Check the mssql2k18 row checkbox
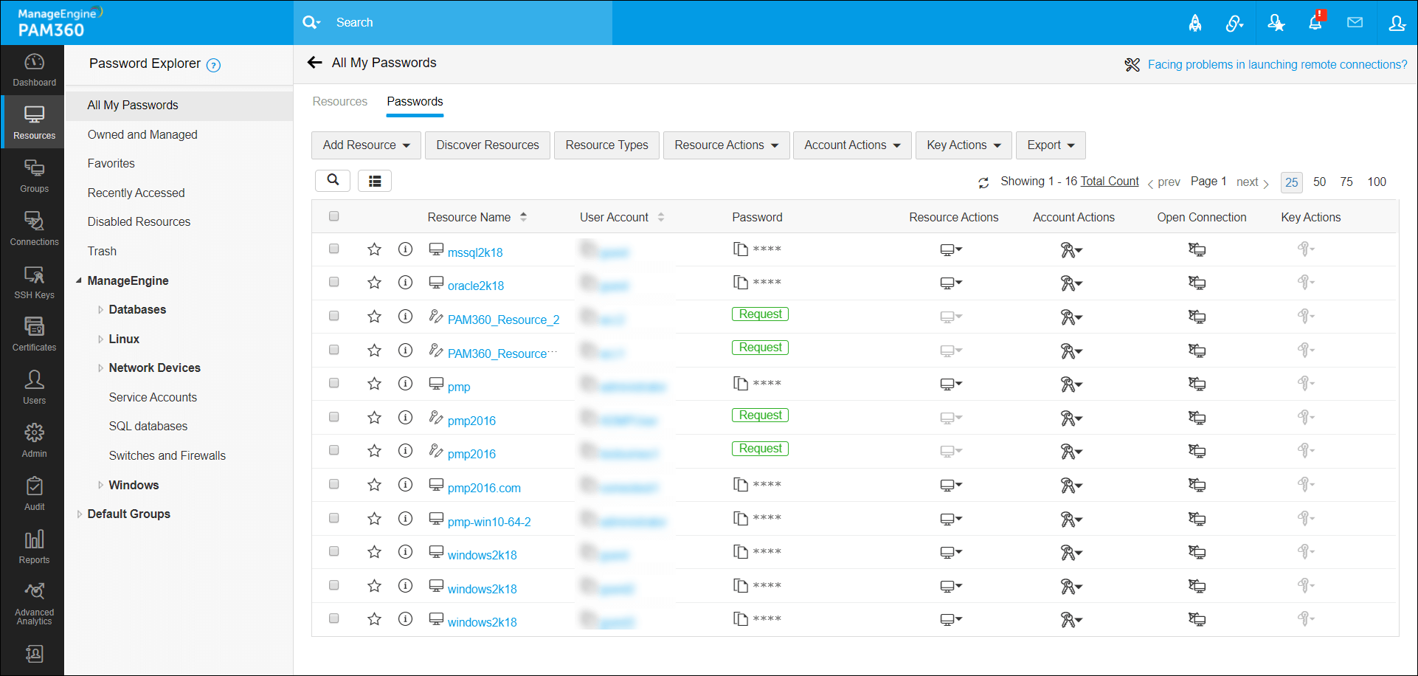 (x=334, y=249)
